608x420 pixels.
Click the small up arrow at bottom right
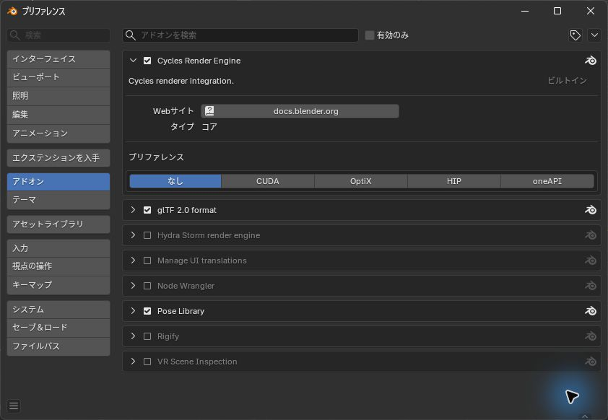[x=585, y=416]
